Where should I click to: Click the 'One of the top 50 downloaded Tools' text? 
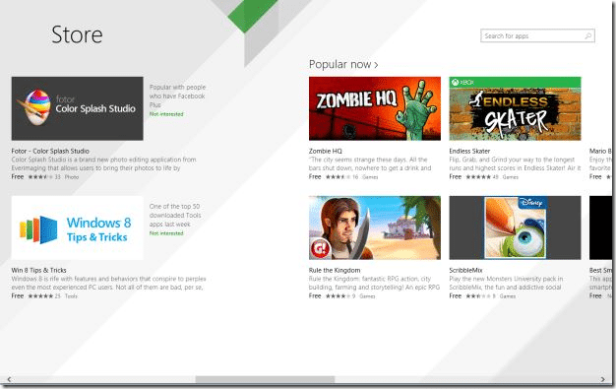pos(175,215)
